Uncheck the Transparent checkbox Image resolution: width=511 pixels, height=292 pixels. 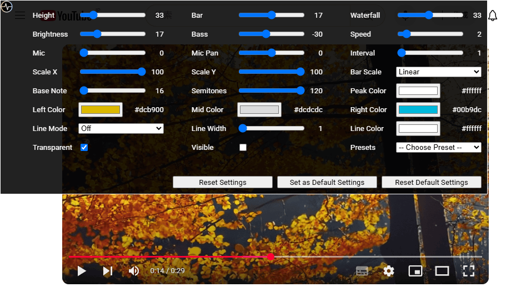[84, 147]
